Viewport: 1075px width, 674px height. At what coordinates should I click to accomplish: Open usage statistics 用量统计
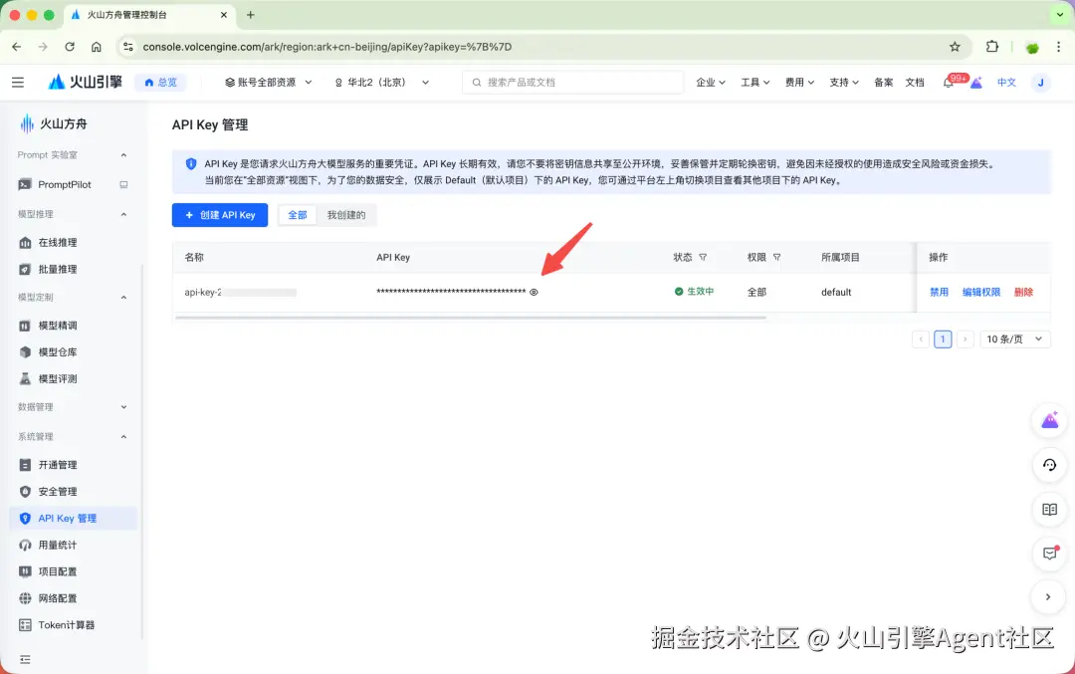point(58,545)
